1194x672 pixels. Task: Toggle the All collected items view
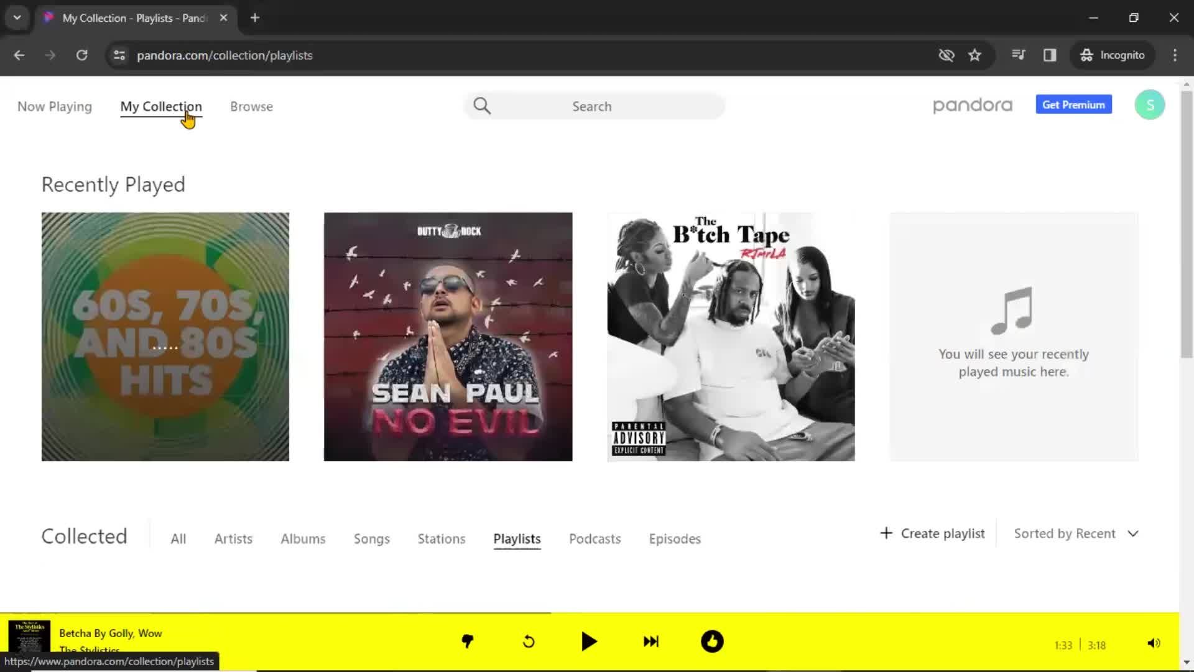click(x=178, y=538)
